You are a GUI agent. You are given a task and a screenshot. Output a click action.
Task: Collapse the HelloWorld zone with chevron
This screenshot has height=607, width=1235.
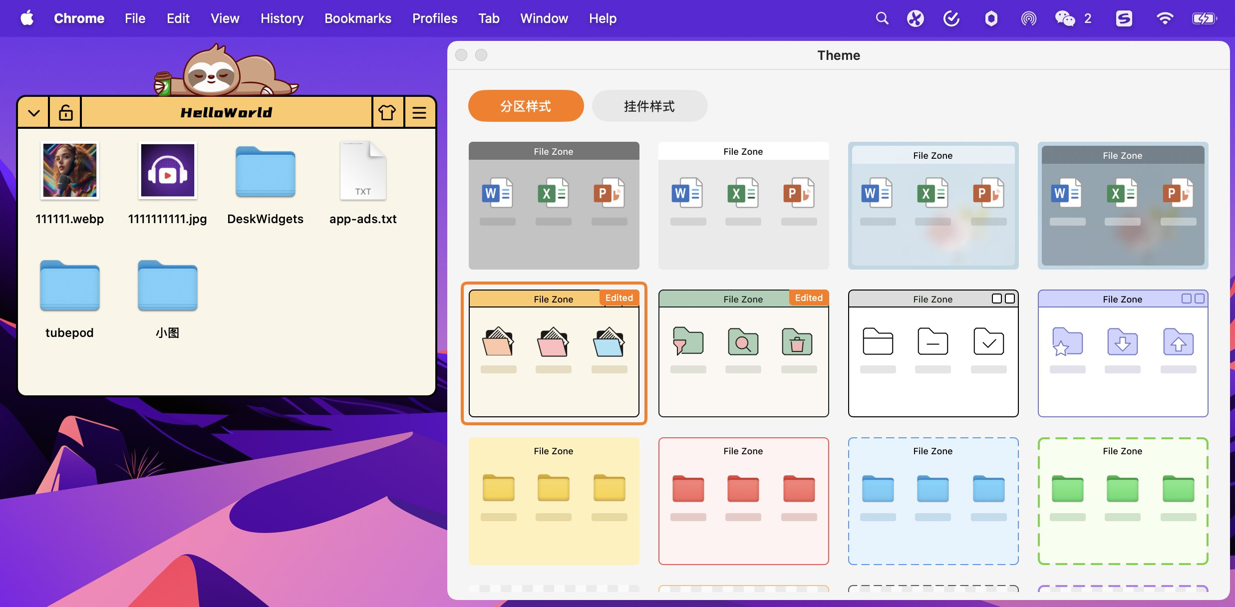pos(34,112)
